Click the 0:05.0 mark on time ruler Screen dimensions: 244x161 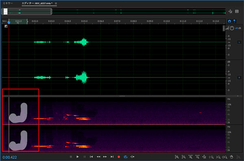(84, 21)
